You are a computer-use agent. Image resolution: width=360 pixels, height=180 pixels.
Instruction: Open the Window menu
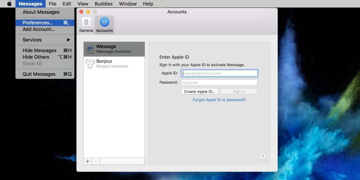click(128, 4)
